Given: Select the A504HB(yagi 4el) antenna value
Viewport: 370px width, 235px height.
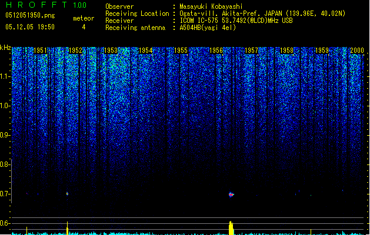Looking at the screenshot, I should (208, 28).
